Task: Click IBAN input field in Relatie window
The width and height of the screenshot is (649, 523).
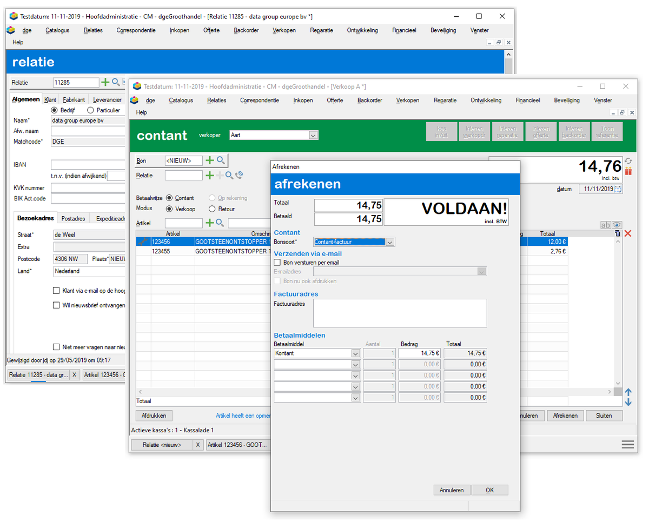Action: tap(88, 165)
